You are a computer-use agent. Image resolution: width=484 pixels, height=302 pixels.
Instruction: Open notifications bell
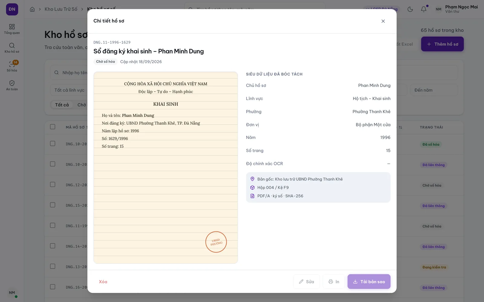424,9
